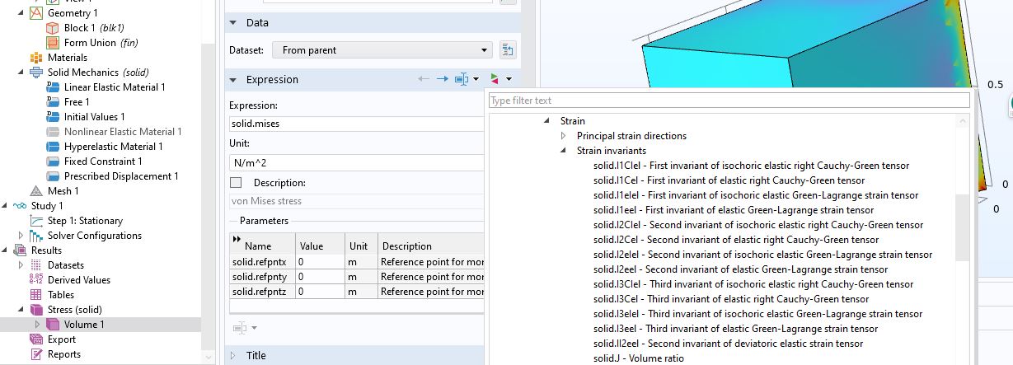This screenshot has width=1013, height=365.
Task: Choose solid.J - Volume ratio entry
Action: click(638, 358)
